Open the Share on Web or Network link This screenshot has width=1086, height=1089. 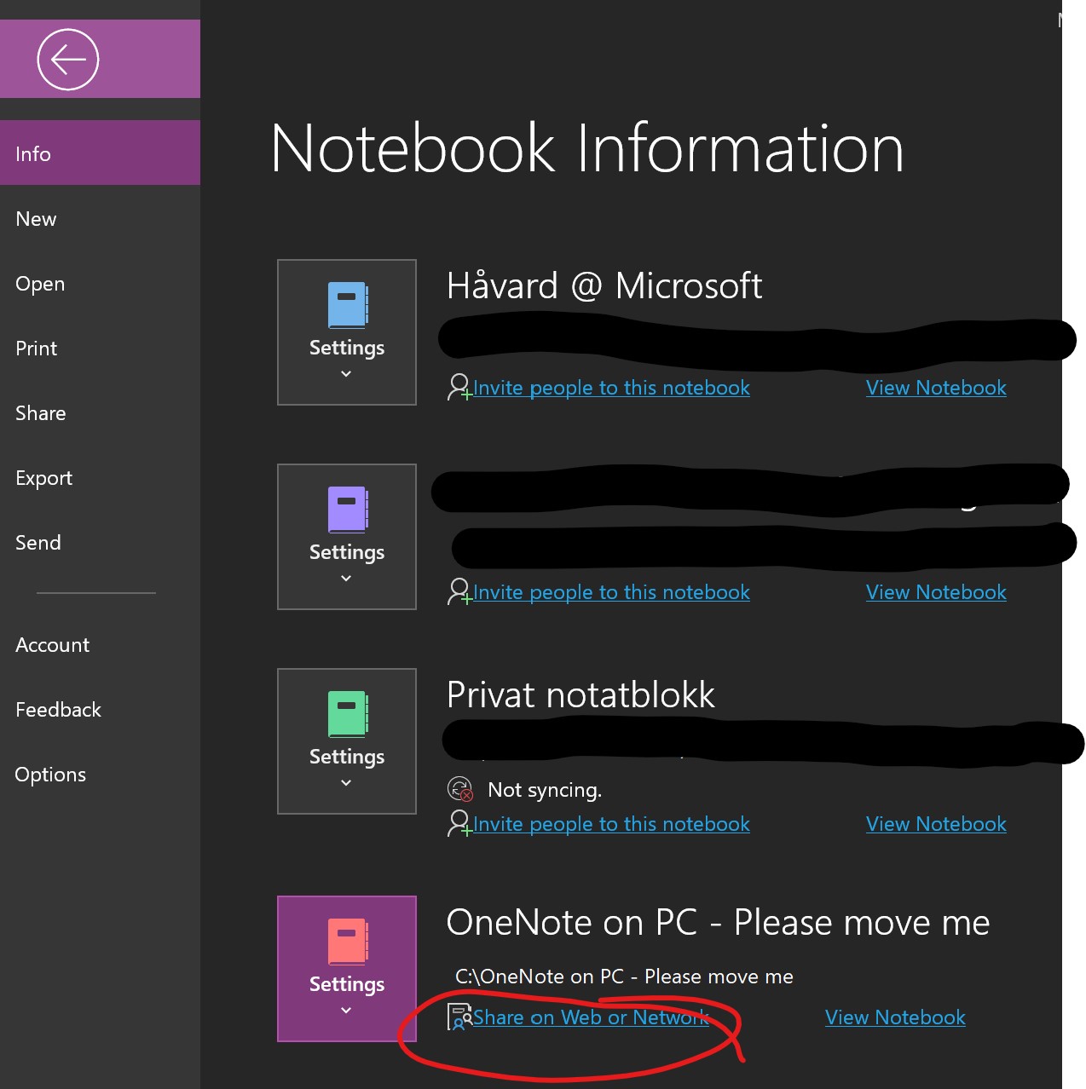click(x=592, y=1017)
